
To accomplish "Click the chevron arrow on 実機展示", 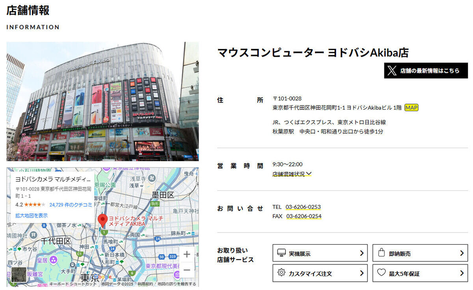I will coord(361,253).
